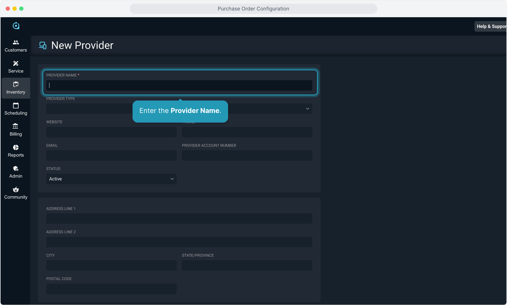Screen dimensions: 507x305
Task: Click the New Provider header icon
Action: point(43,45)
